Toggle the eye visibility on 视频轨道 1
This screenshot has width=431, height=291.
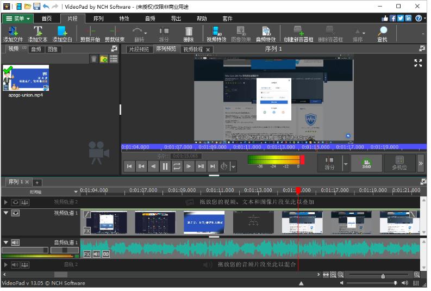tap(15, 213)
